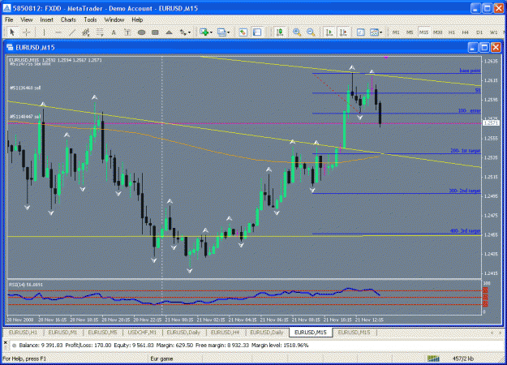
Task: Click the Profiles windows icon
Action: 221,32
